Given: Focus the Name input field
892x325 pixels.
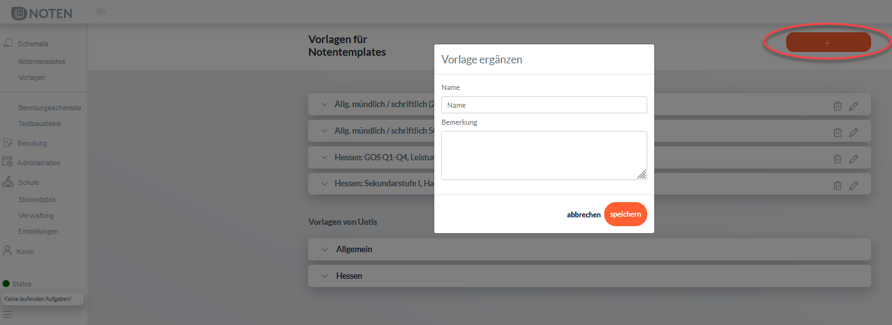Looking at the screenshot, I should pos(544,105).
